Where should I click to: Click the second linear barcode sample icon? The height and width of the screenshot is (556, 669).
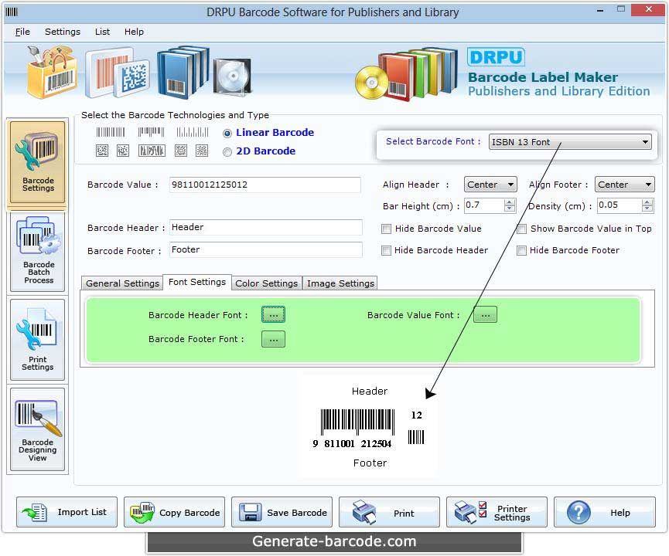(x=151, y=132)
